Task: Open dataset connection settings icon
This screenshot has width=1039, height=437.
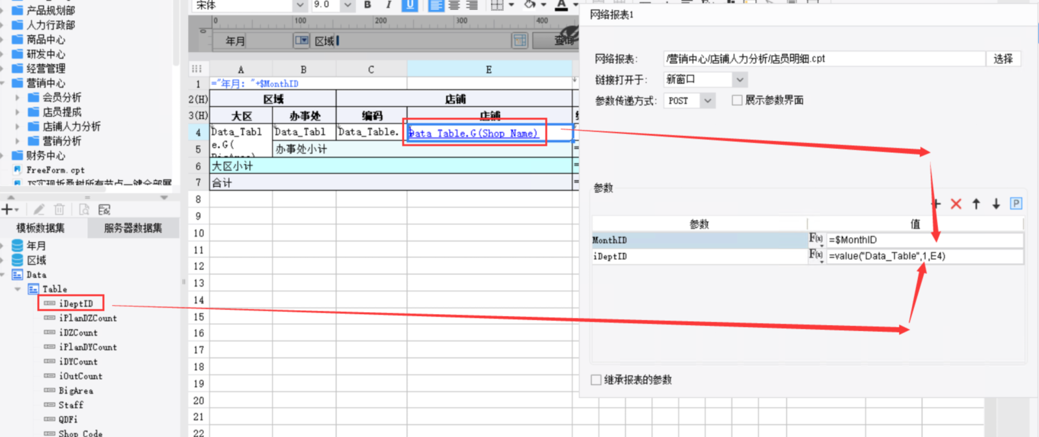Action: tap(104, 209)
